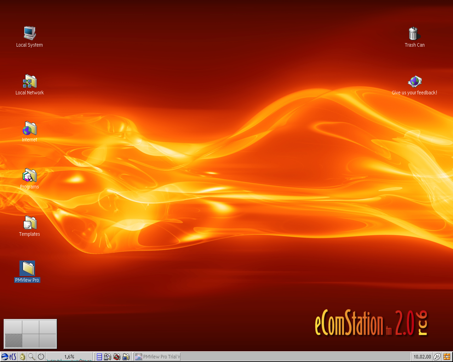
Task: Click the clock showing 10.02.00
Action: tap(422, 357)
